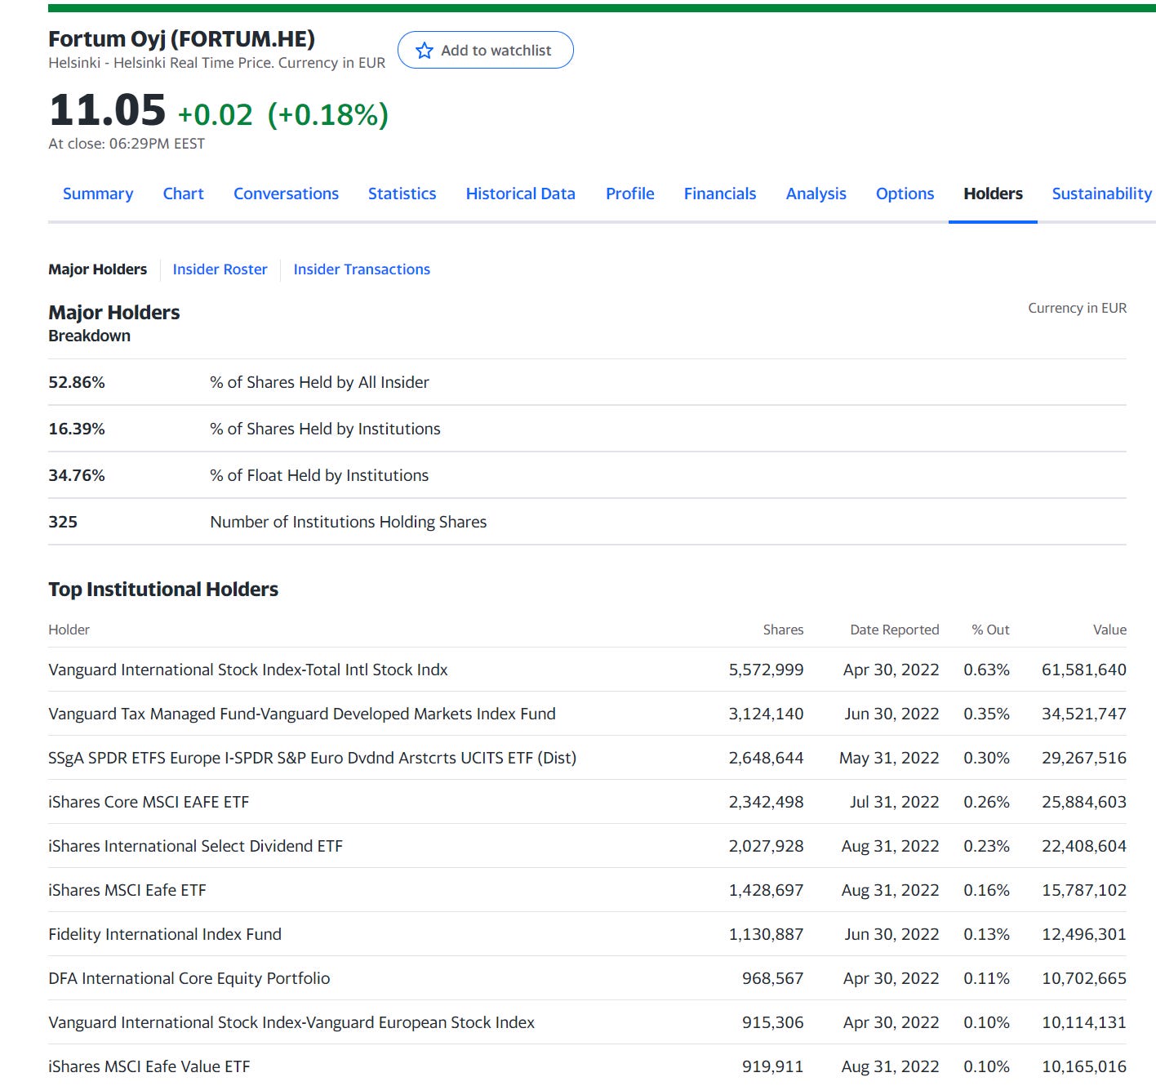
Task: Click the 11.05 stock price
Action: pos(107,110)
